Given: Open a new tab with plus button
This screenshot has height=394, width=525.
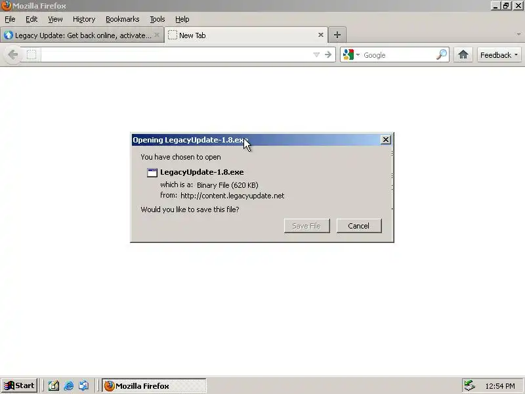Looking at the screenshot, I should click(x=337, y=35).
